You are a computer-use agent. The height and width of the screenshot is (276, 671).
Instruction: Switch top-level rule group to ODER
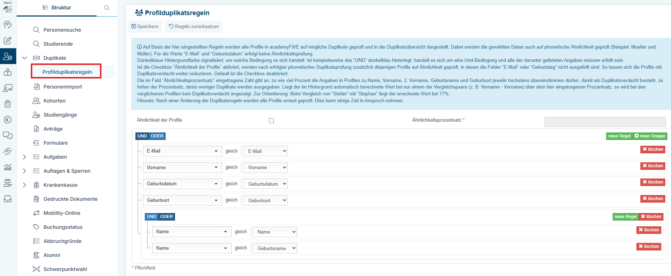click(157, 136)
